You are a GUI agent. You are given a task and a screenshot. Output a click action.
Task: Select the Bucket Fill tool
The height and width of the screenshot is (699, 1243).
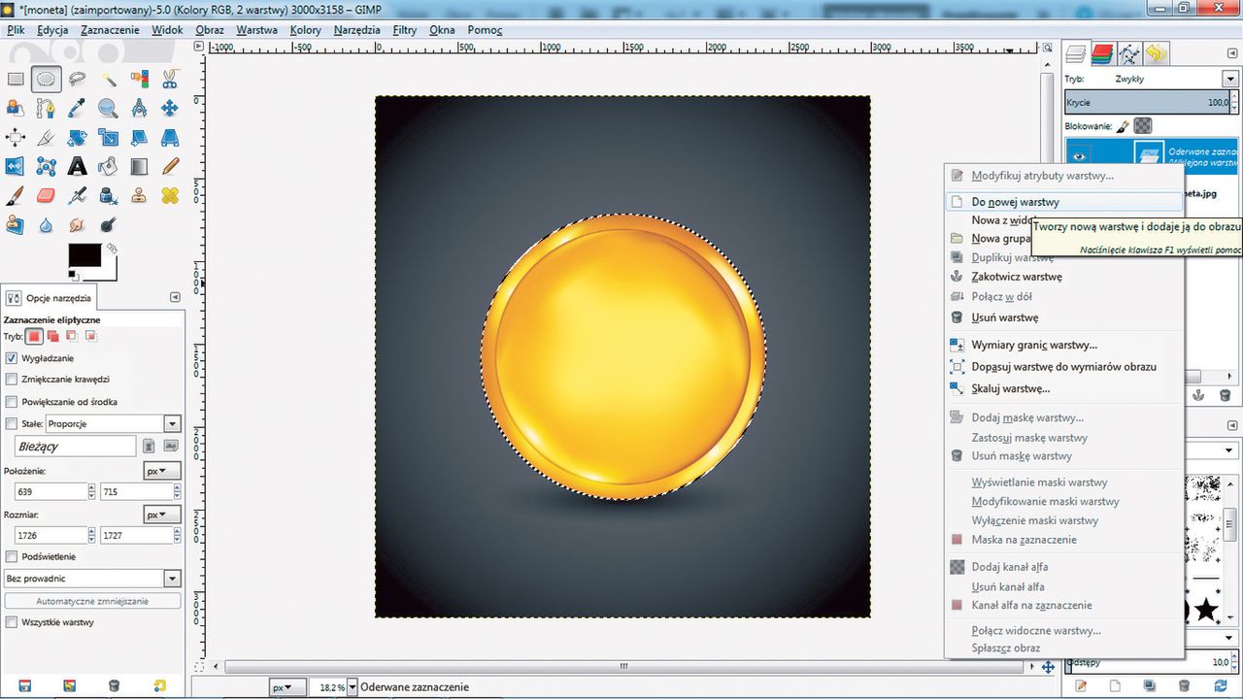tap(108, 167)
